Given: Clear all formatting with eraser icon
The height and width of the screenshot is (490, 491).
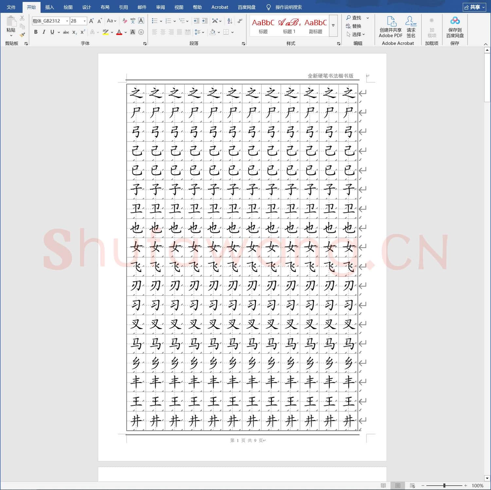Looking at the screenshot, I should coord(125,21).
